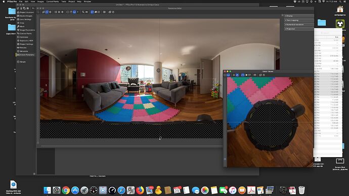Open the Project menu in the menu bar
The height and width of the screenshot is (196, 349).
(71, 2)
